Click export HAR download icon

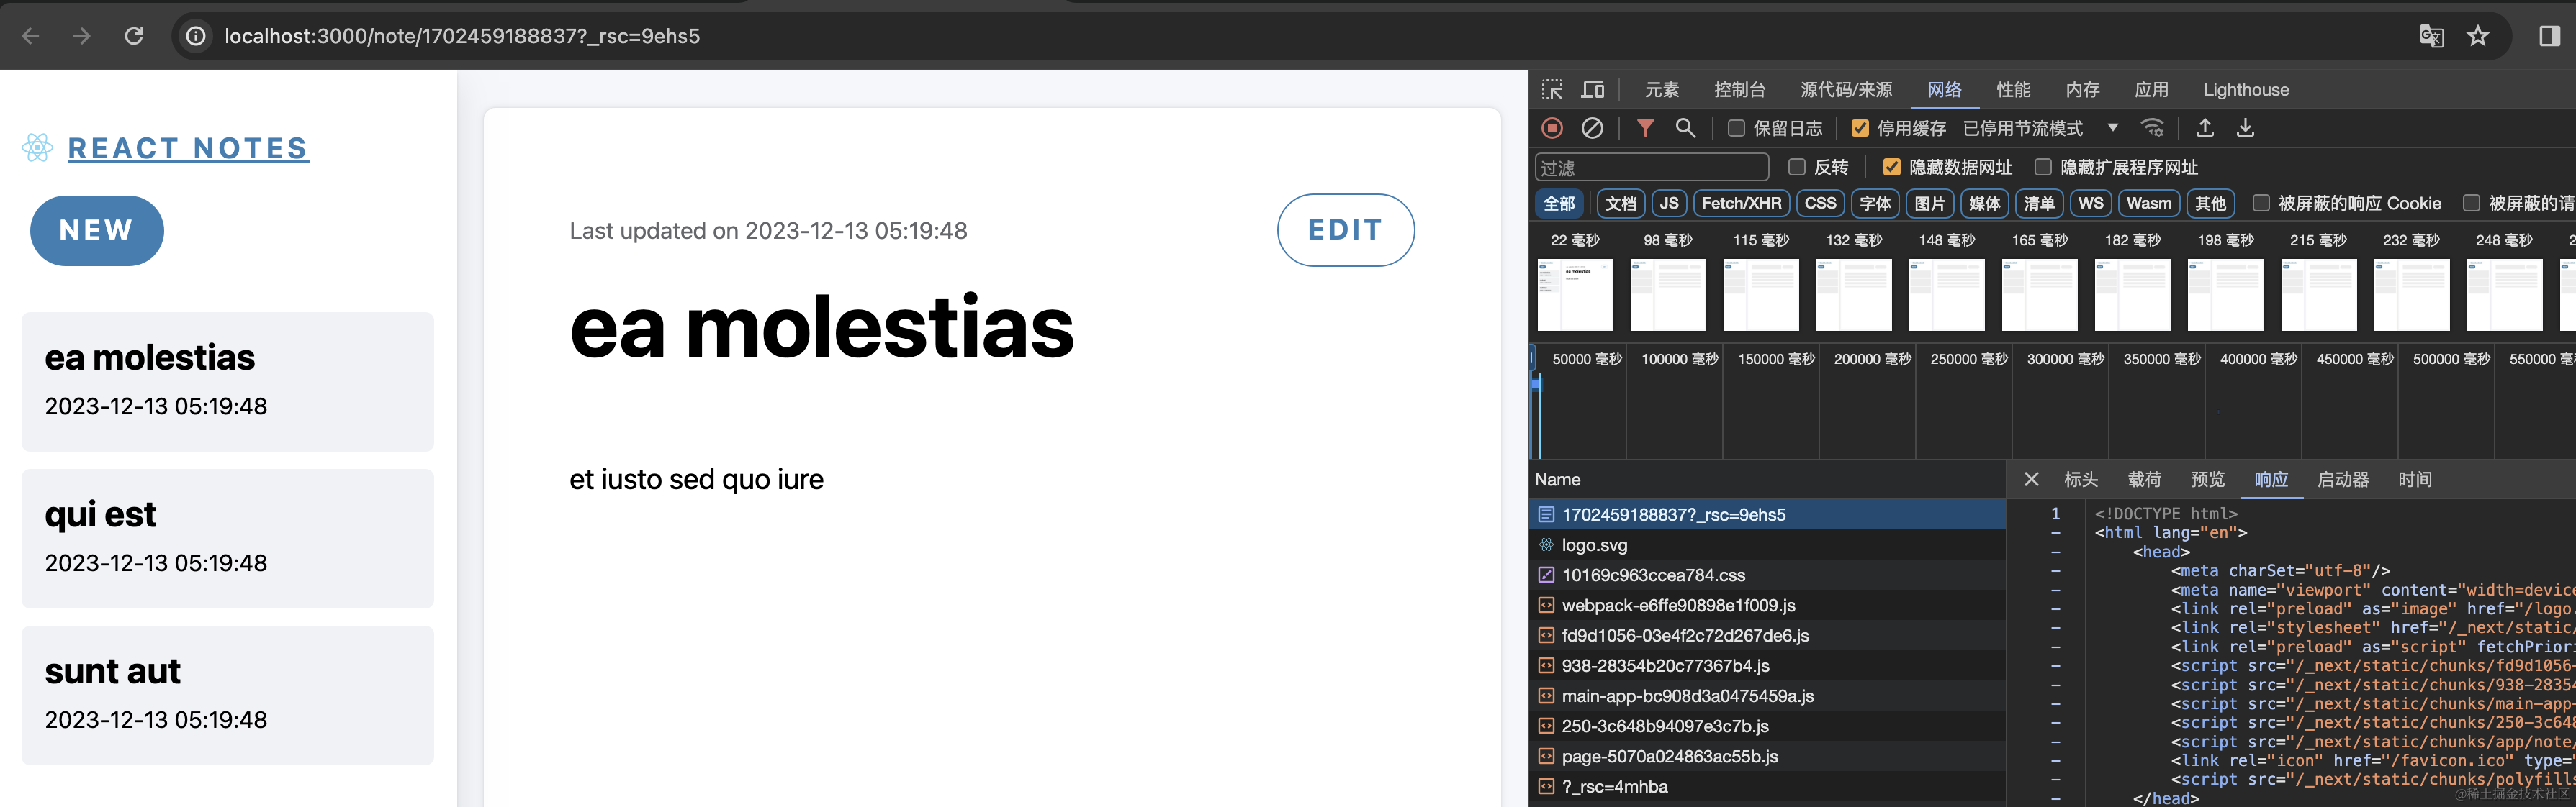(2245, 128)
